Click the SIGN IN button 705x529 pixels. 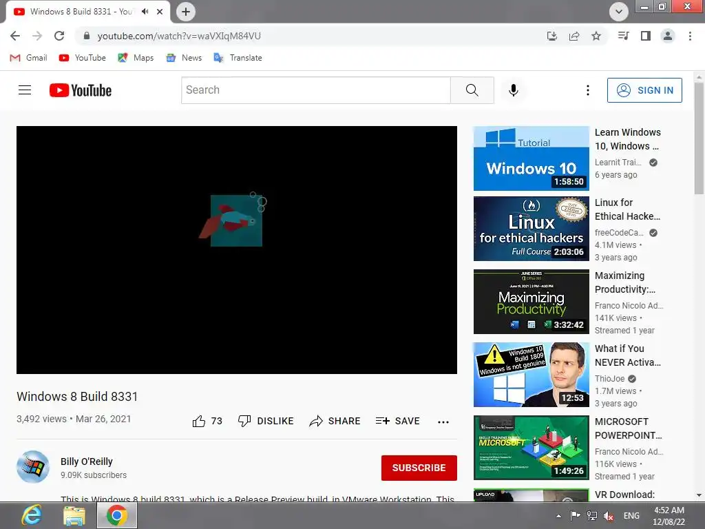(644, 90)
